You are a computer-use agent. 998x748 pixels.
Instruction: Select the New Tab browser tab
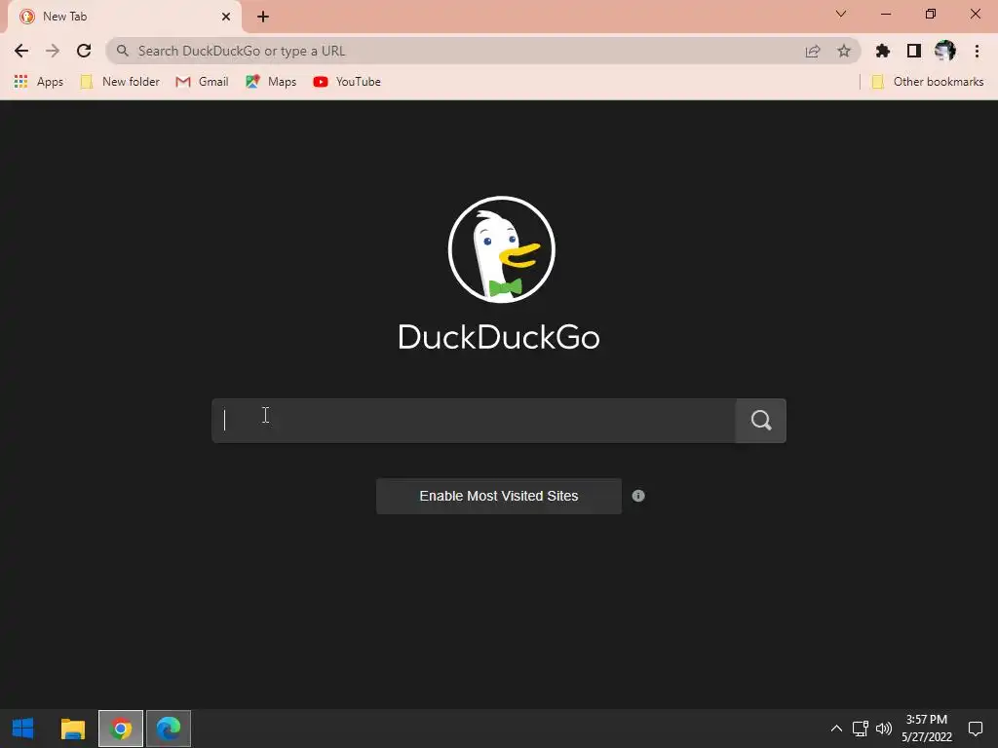(124, 17)
